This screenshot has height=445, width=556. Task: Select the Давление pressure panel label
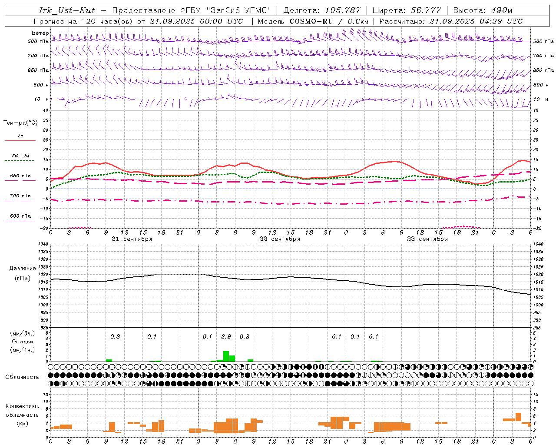tap(23, 268)
